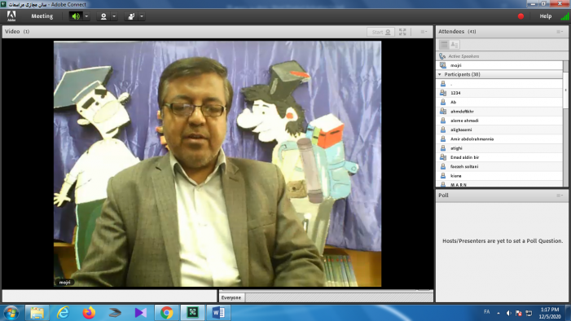
Task: Expand raise hand status dropdown arrow
Action: (x=142, y=16)
